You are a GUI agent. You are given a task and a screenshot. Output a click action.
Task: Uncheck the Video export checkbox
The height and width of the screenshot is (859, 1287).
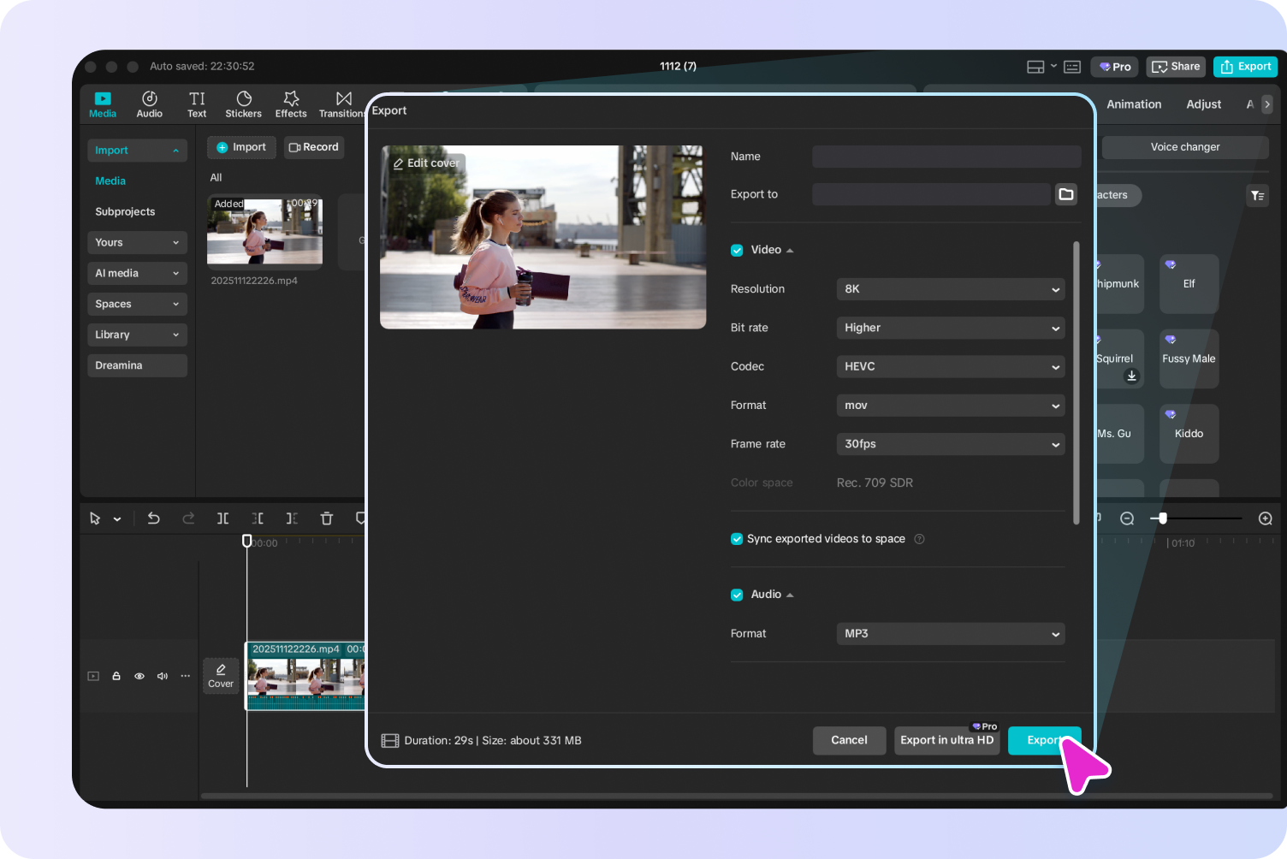click(737, 250)
